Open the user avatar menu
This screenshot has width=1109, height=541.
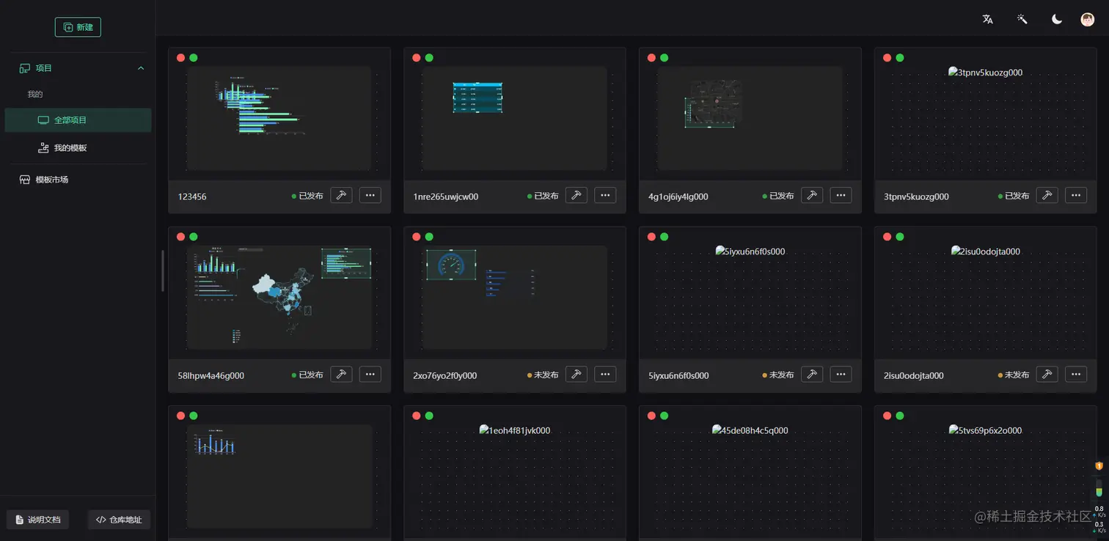point(1088,20)
